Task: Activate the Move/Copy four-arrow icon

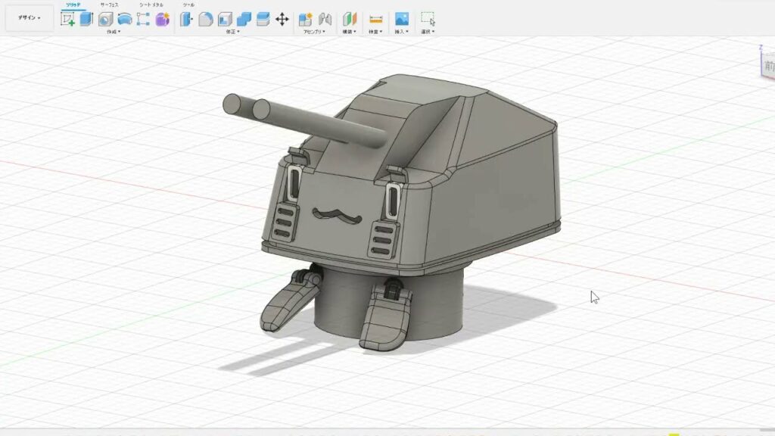Action: [282, 19]
